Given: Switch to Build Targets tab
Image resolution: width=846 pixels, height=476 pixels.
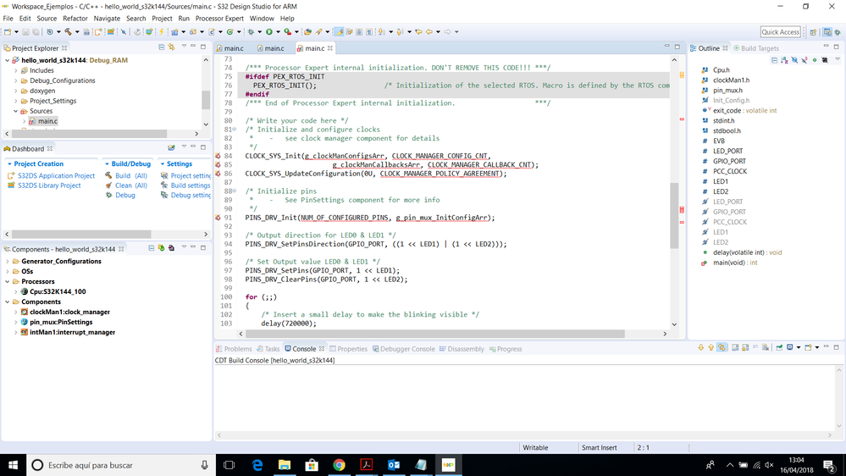Looking at the screenshot, I should click(x=755, y=48).
